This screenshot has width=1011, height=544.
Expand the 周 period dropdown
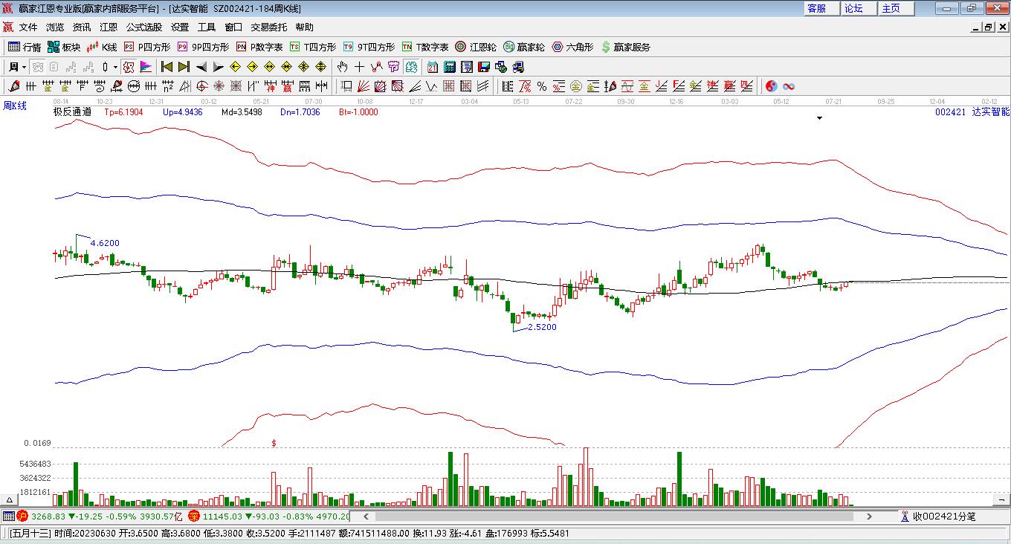16,67
